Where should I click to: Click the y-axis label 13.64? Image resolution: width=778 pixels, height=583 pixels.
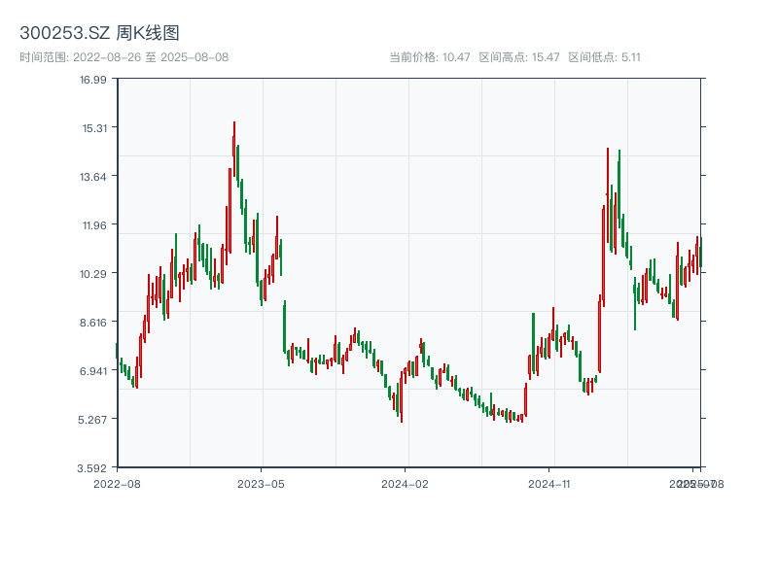pyautogui.click(x=93, y=177)
